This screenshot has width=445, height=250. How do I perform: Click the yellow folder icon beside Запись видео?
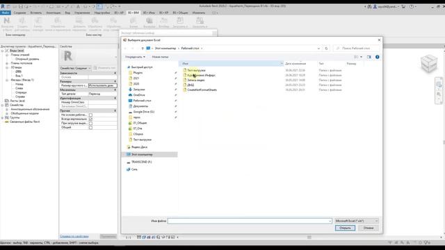[185, 81]
